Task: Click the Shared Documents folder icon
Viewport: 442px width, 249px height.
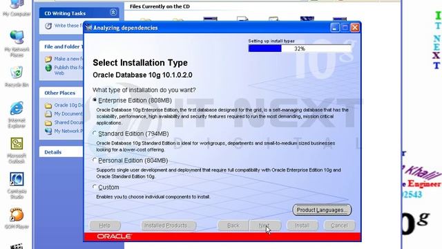Action: tap(48, 123)
